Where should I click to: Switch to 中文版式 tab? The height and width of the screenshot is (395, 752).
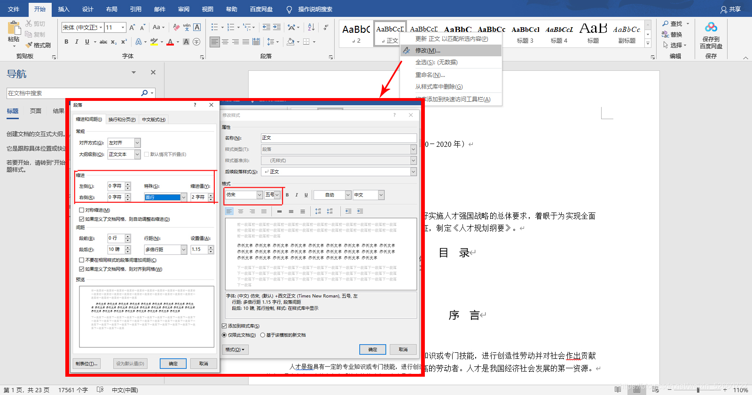(x=154, y=120)
